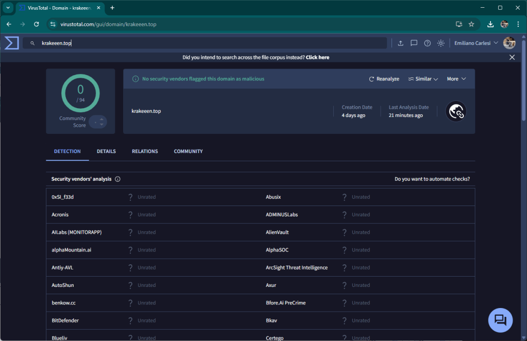527x341 pixels.
Task: Switch to the RELATIONS tab
Action: click(145, 151)
